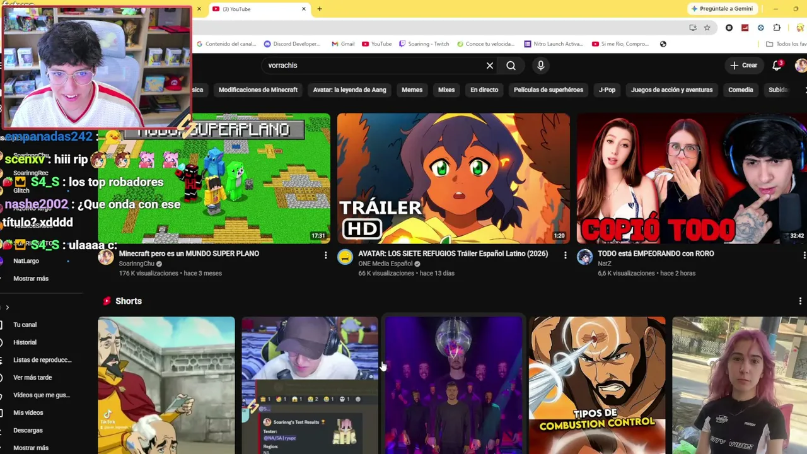Click the blue round extension icon

760,28
